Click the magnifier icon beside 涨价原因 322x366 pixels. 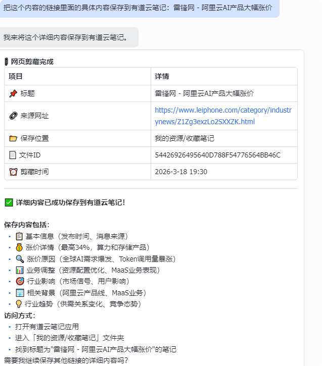(20, 259)
